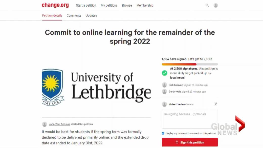Open the user profile avatar menu
This screenshot has height=148, width=263.
(x=216, y=5)
